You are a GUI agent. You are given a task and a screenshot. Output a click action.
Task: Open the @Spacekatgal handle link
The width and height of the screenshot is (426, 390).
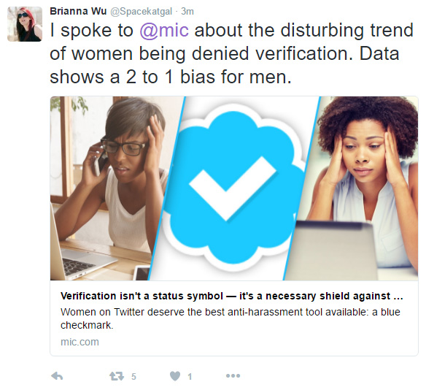pos(142,12)
